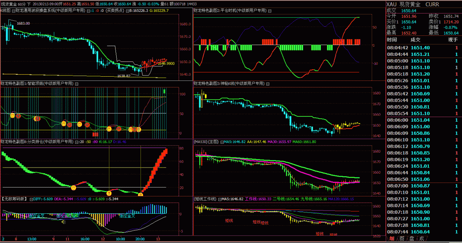Collapse the 财龙通用波段操盘系统 indicator box icon
Image resolution: width=462 pixels, height=243 pixels.
pos(14,10)
